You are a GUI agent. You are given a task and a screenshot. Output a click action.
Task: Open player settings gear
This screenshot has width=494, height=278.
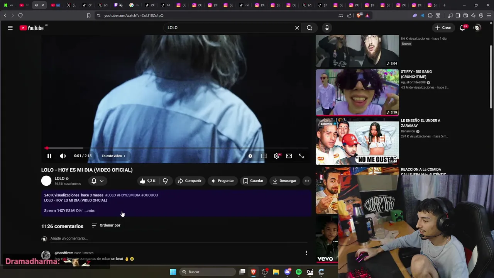[277, 156]
